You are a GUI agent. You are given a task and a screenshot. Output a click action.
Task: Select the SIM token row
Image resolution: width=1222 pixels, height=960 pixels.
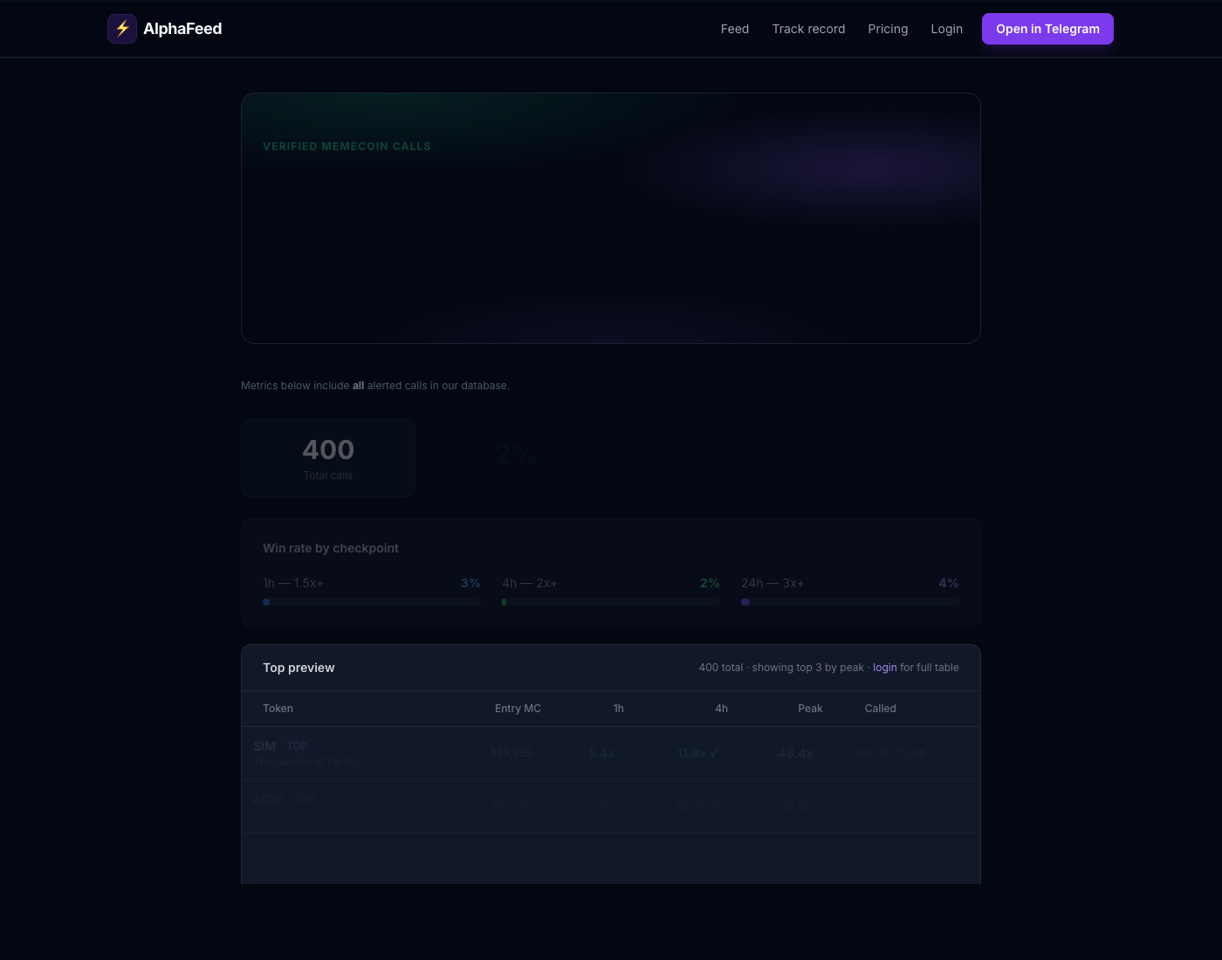coord(611,753)
